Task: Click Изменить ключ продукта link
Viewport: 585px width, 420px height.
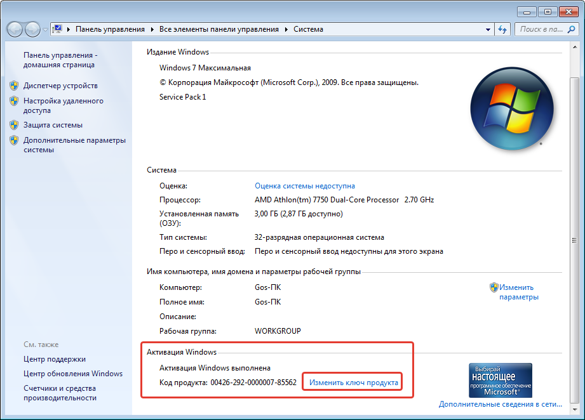Action: [x=353, y=383]
